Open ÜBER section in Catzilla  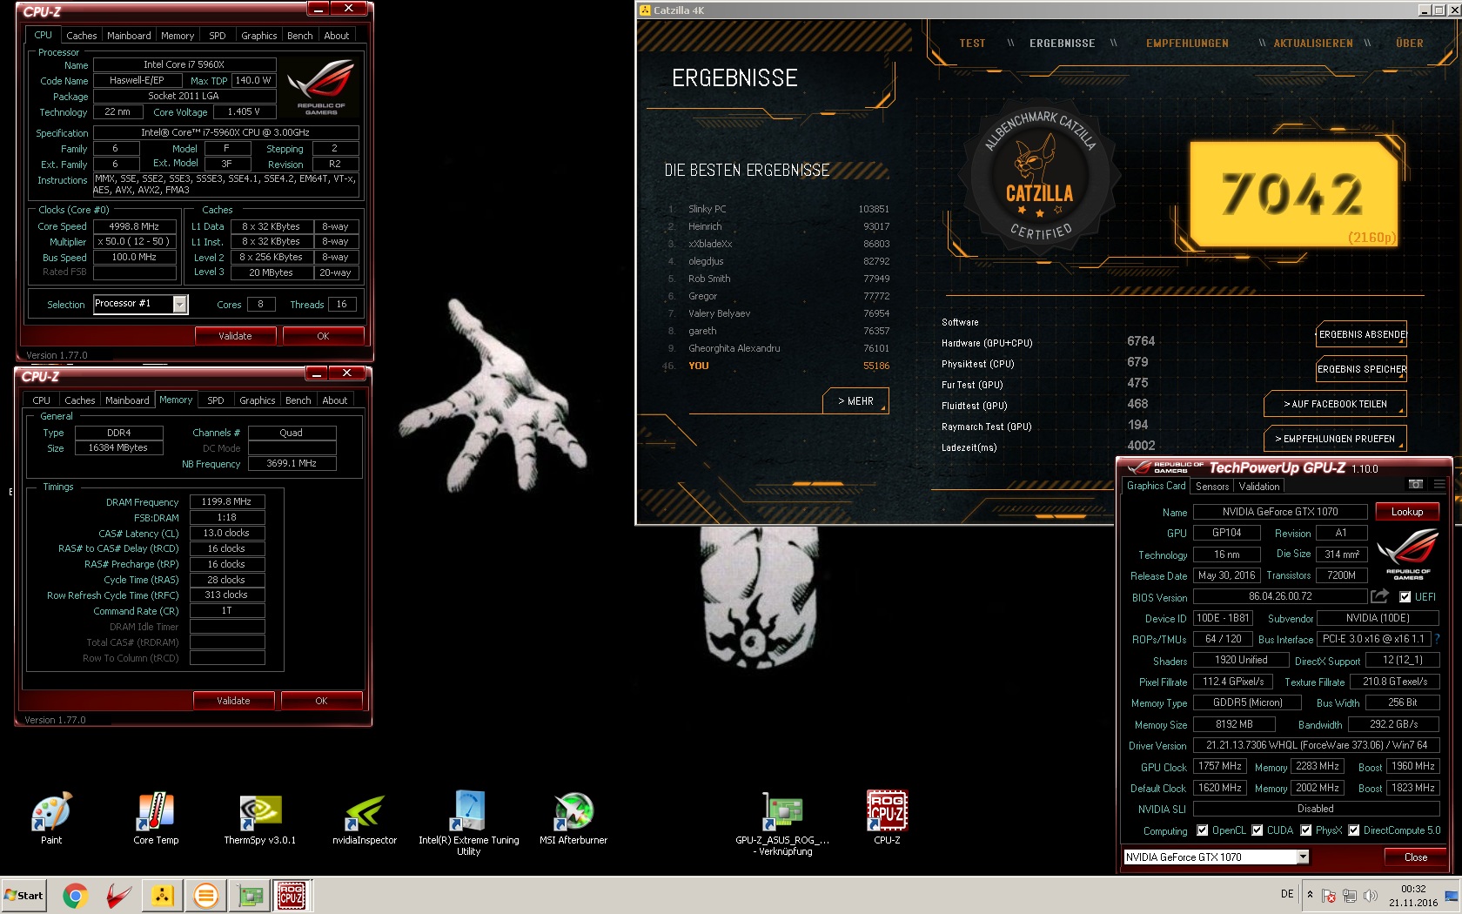click(1410, 44)
